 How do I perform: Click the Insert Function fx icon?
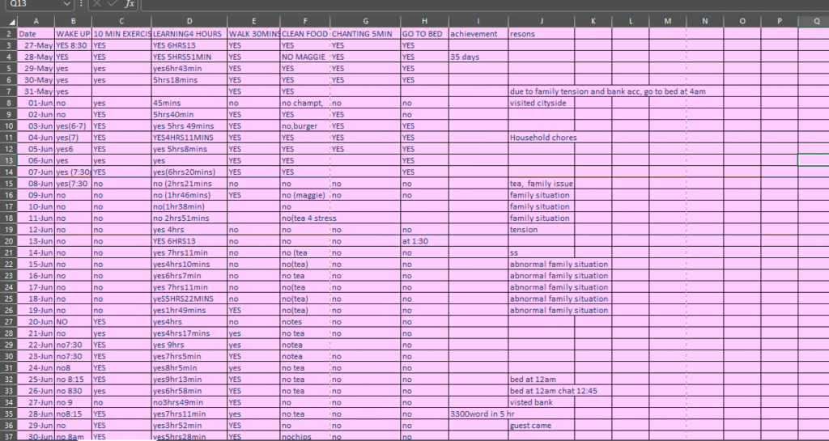coord(129,4)
